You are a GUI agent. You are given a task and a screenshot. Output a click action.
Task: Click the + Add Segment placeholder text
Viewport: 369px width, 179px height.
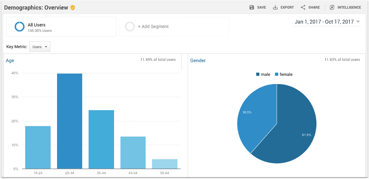click(153, 26)
